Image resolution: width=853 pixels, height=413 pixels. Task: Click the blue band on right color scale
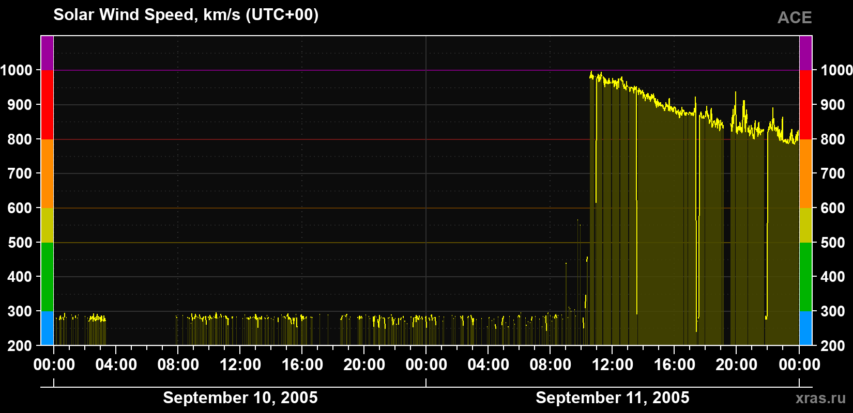(806, 328)
